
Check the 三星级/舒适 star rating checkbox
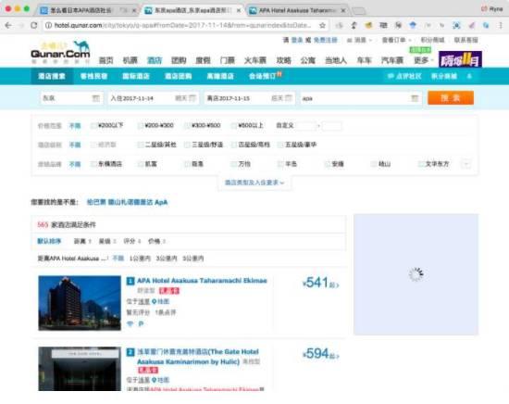[x=187, y=145]
